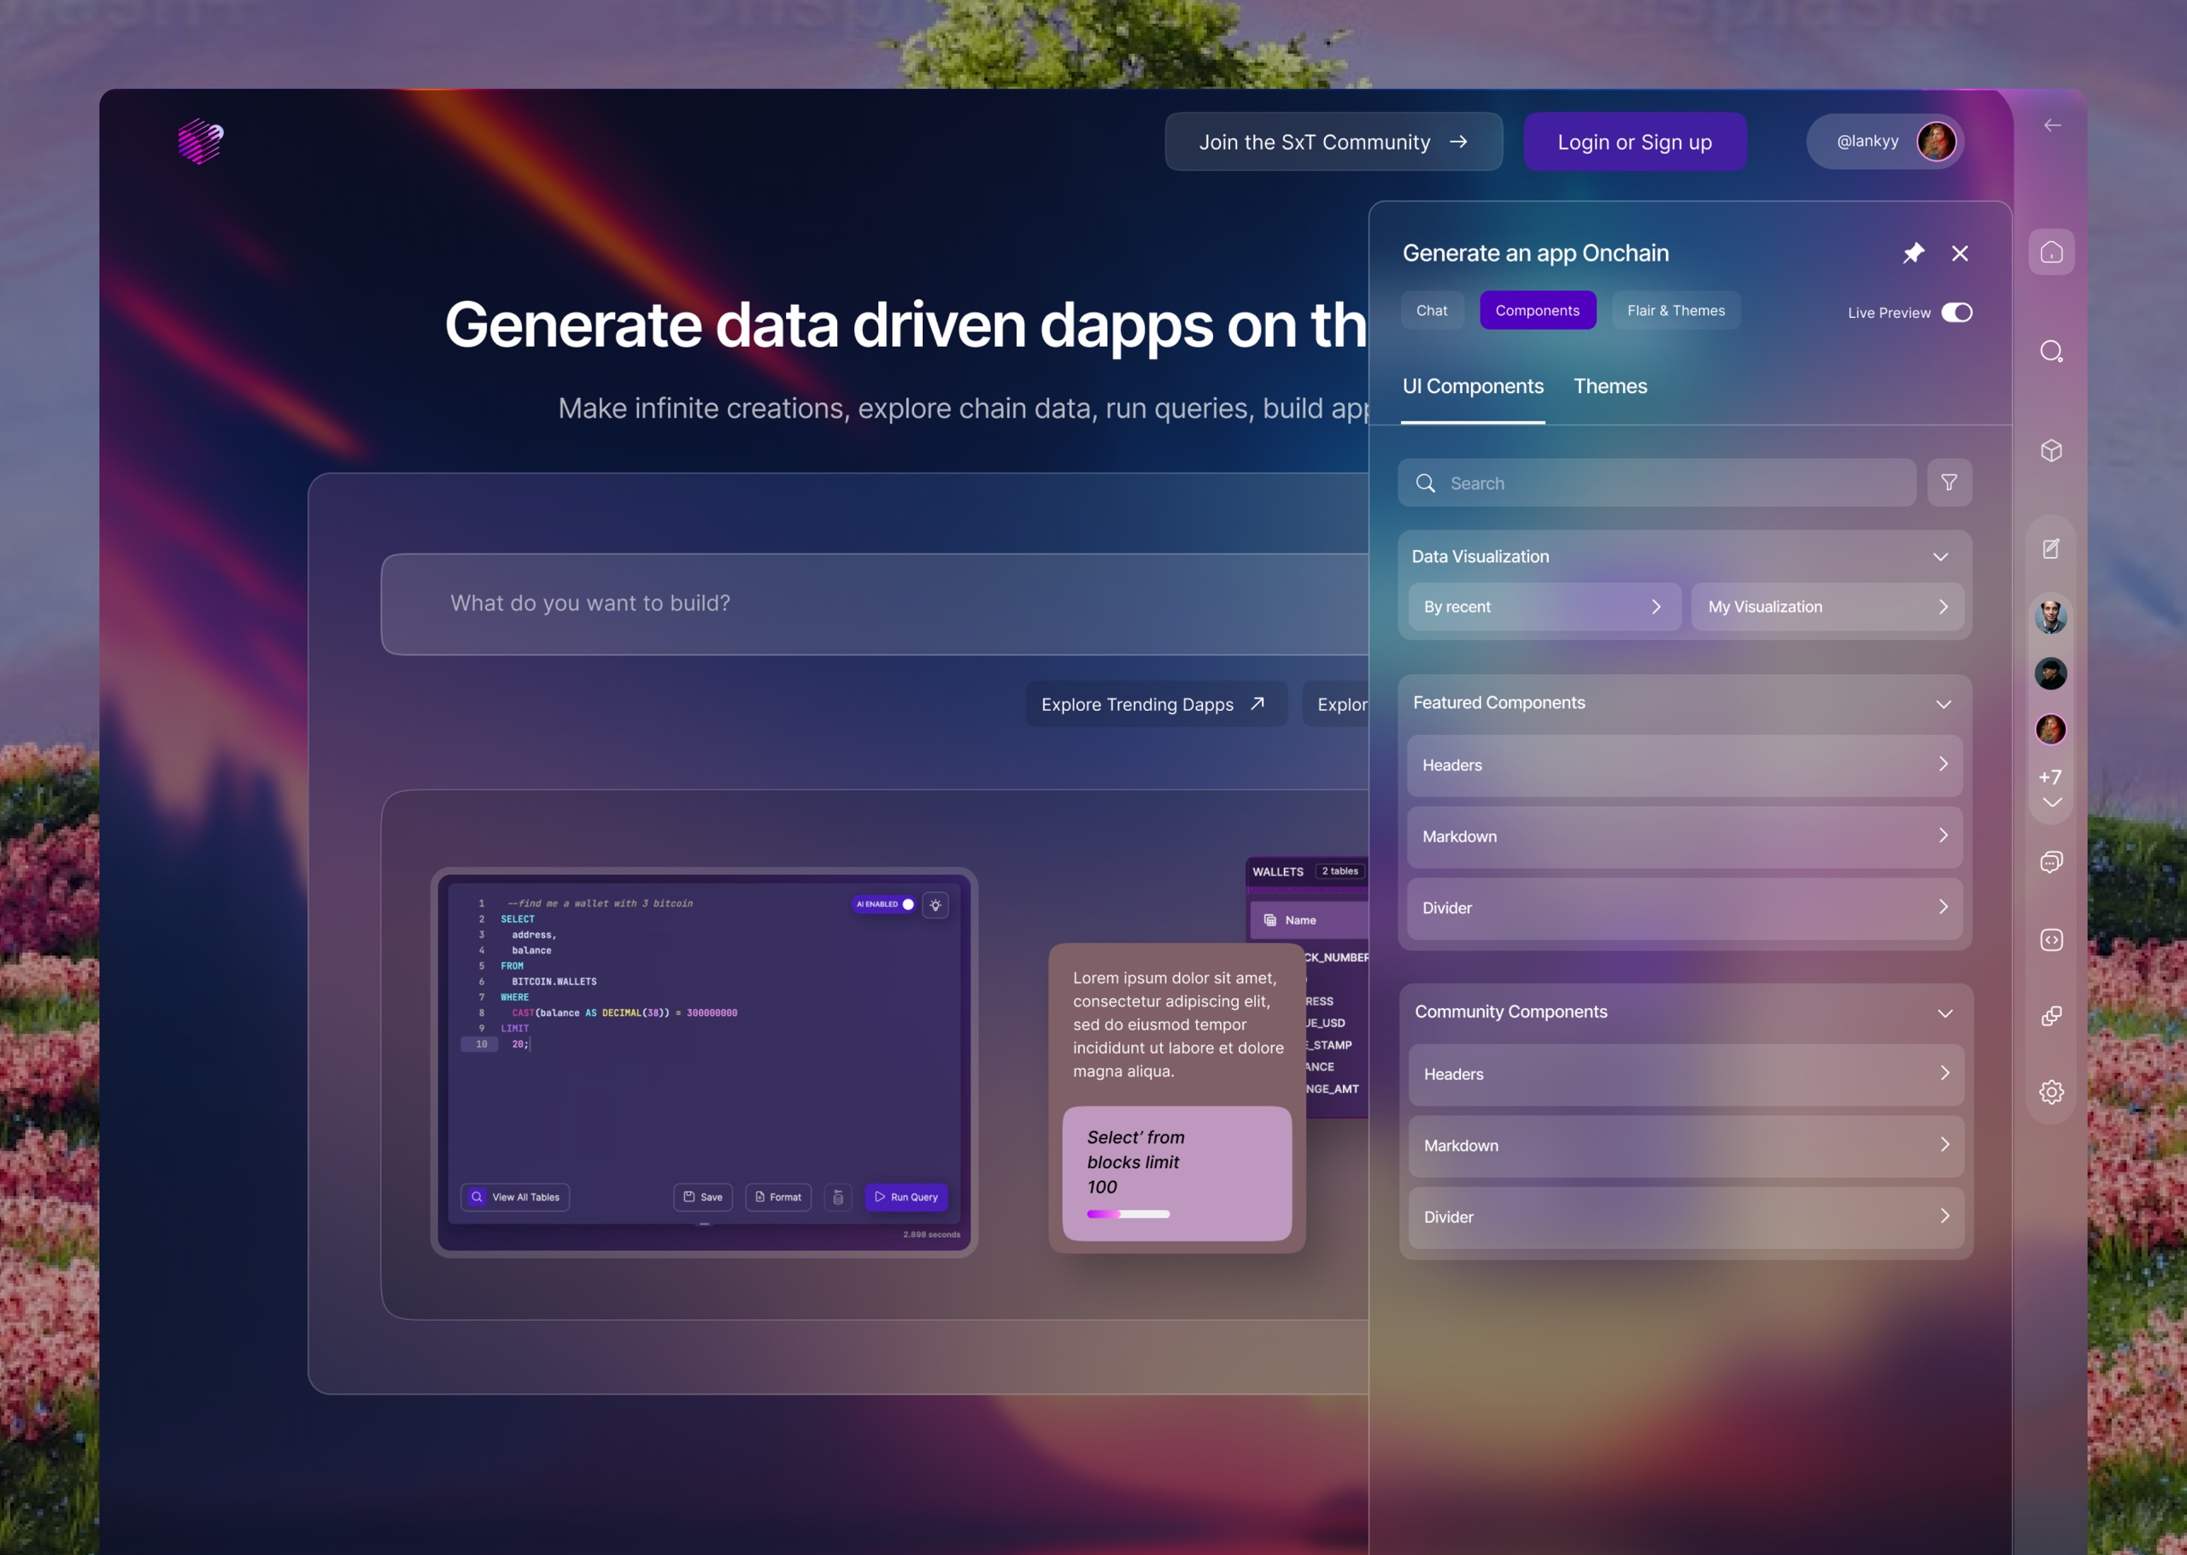Select the 3D cube icon in the sidebar
This screenshot has height=1555, width=2187.
pyautogui.click(x=2051, y=450)
